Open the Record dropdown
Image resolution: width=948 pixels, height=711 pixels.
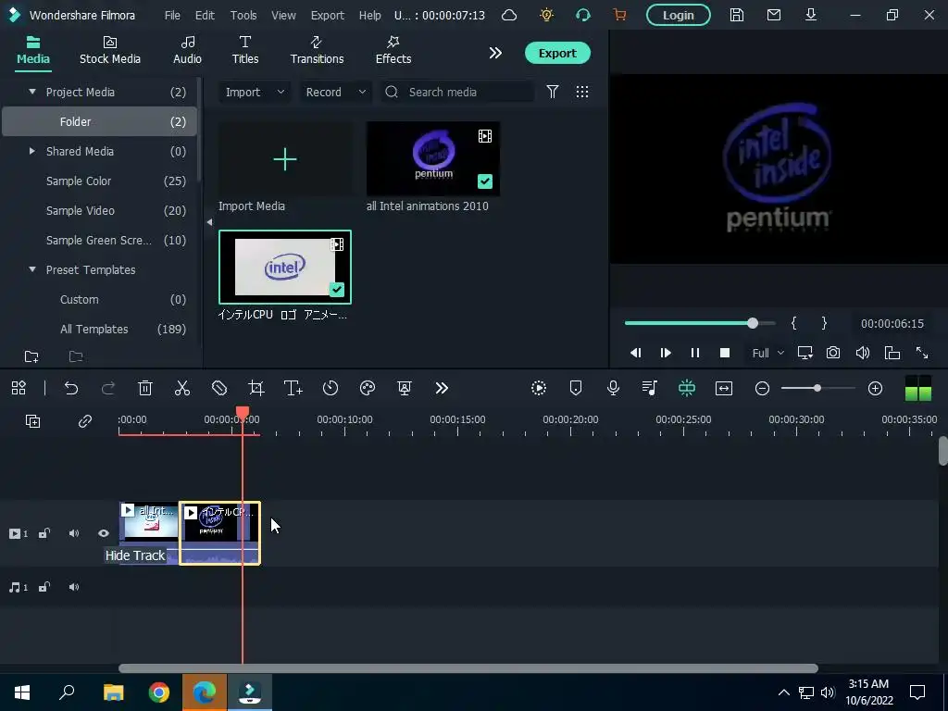(x=335, y=92)
